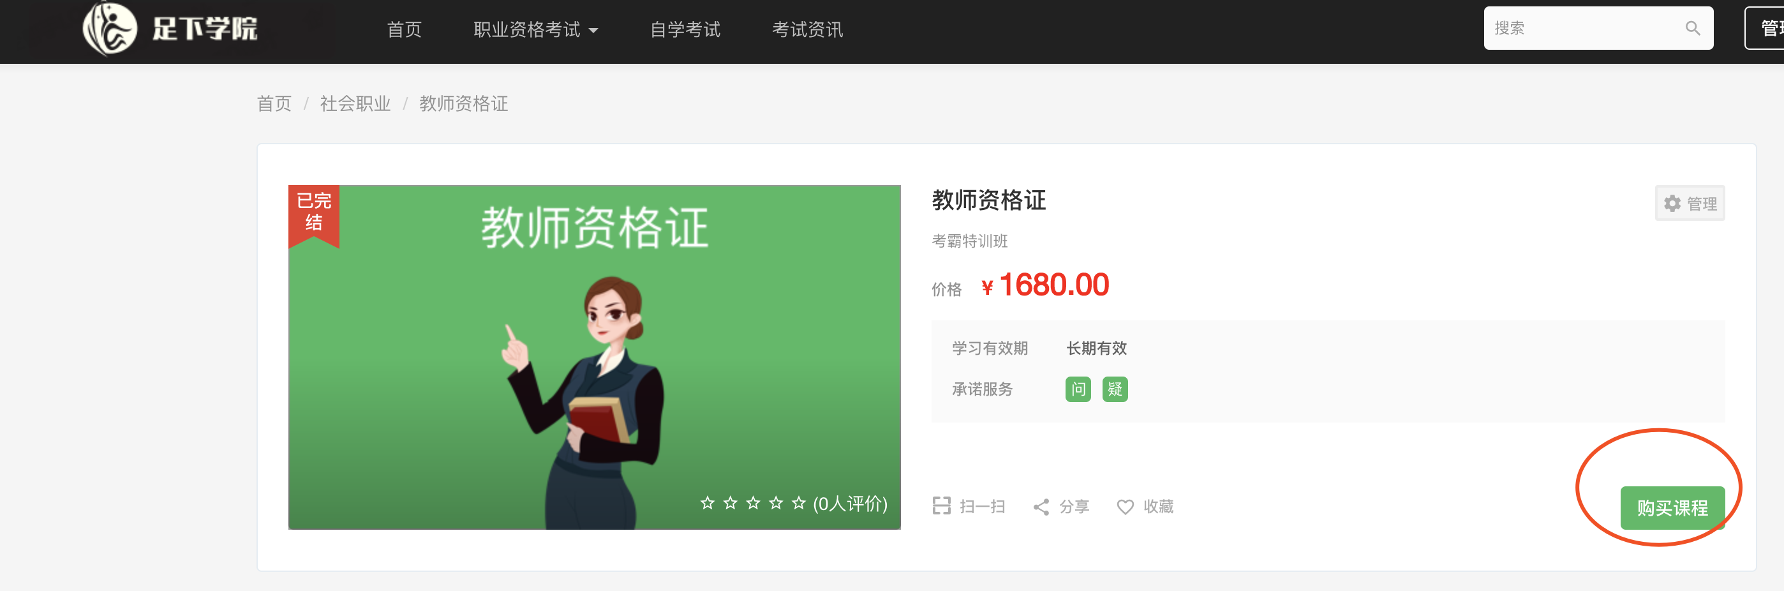Click the 职业资格考试 dropdown caret arrow
This screenshot has height=591, width=1784.
pos(593,31)
